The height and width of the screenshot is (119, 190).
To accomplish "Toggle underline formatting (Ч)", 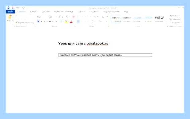I will (45, 21).
